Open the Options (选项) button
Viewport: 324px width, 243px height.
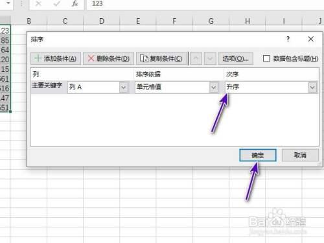236,58
